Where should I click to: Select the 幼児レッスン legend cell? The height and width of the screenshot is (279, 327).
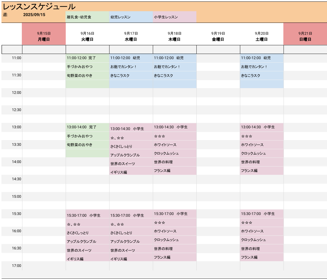(131, 17)
